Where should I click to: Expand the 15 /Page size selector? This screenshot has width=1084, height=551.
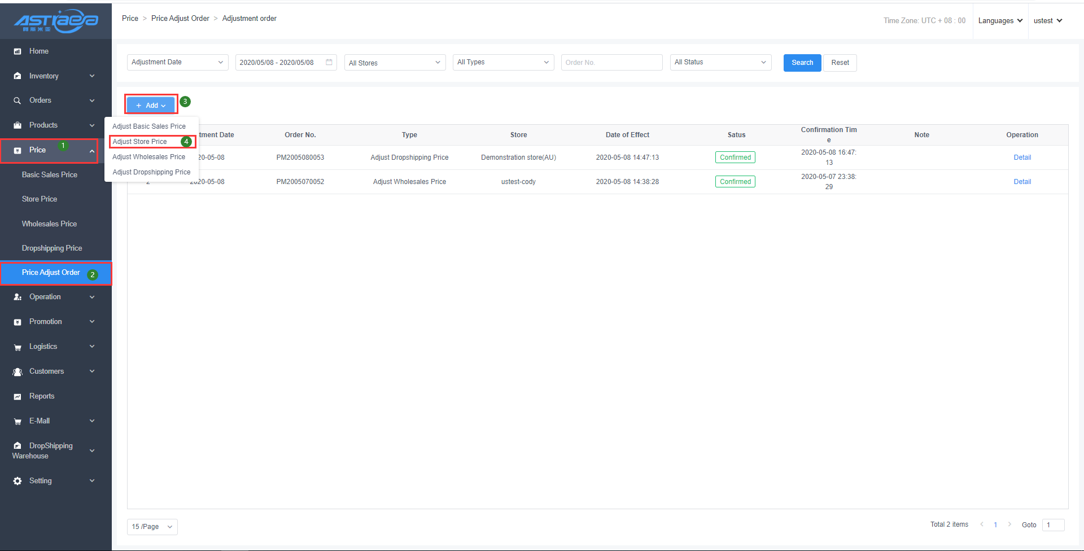[x=152, y=527]
